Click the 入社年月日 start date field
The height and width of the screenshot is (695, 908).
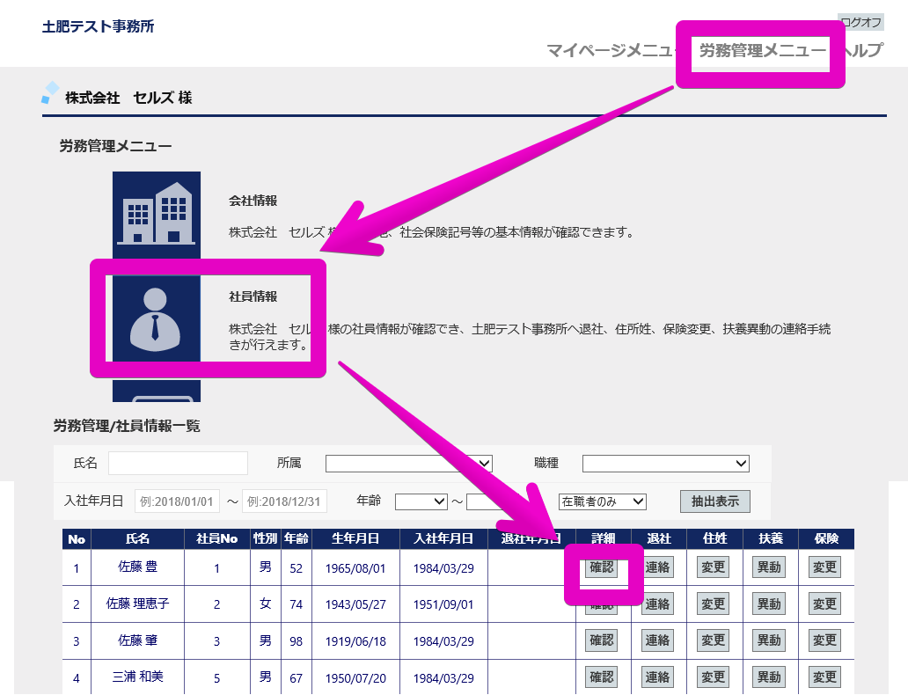[x=176, y=501]
